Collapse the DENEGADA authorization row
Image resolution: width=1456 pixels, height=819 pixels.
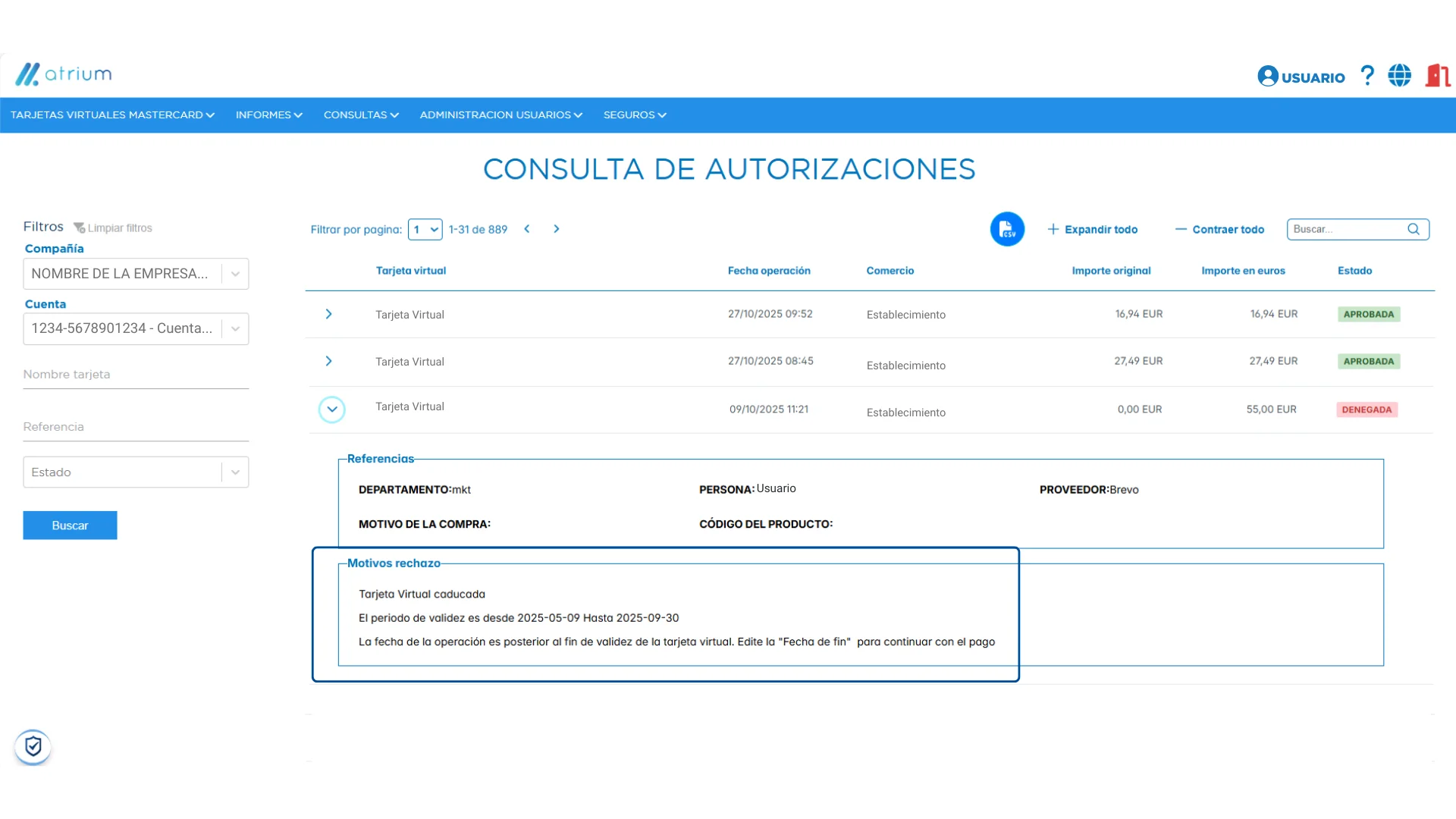[x=331, y=409]
